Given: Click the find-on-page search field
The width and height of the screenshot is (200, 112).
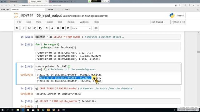Looking at the screenshot, I should 28,10.
